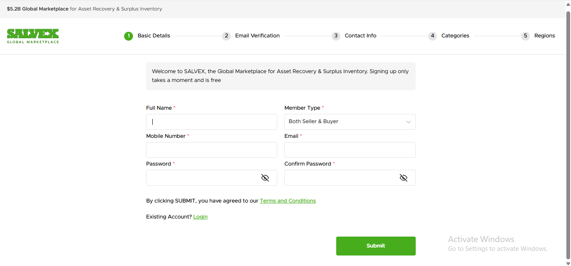Click the step 2 circle for Email Verification

pyautogui.click(x=226, y=36)
